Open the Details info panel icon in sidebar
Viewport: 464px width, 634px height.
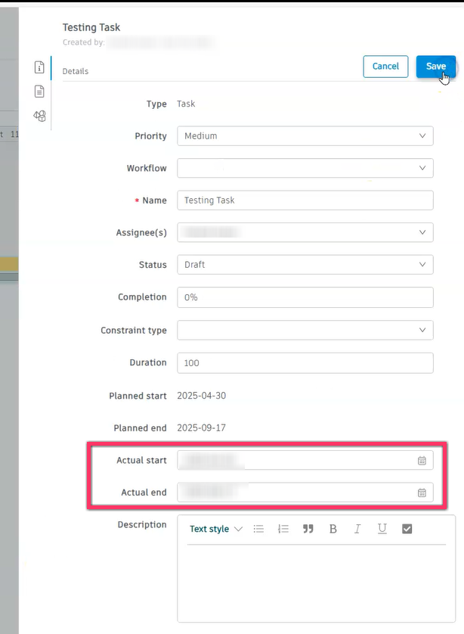click(39, 67)
